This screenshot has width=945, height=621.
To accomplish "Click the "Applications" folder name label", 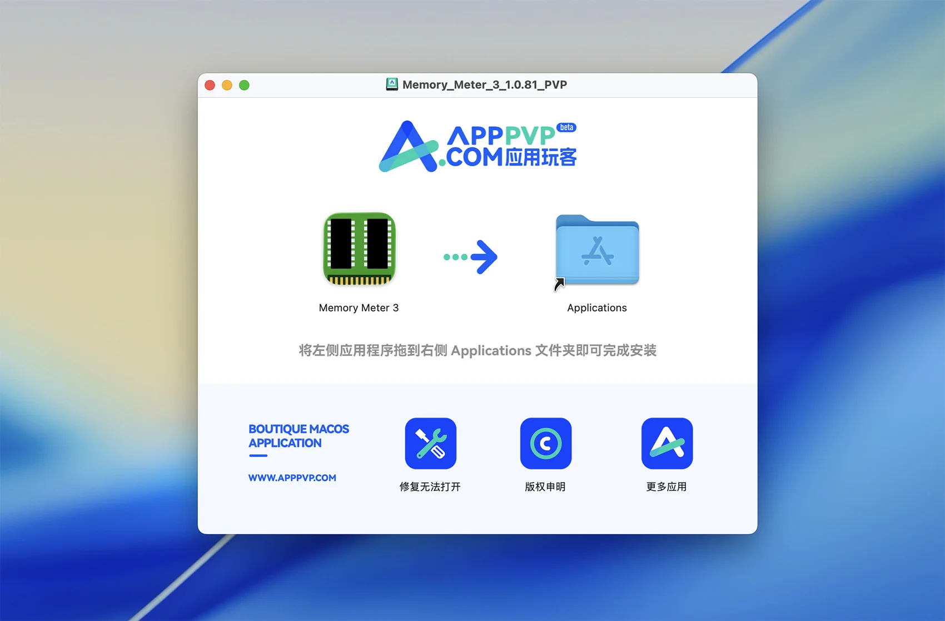I will 596,308.
